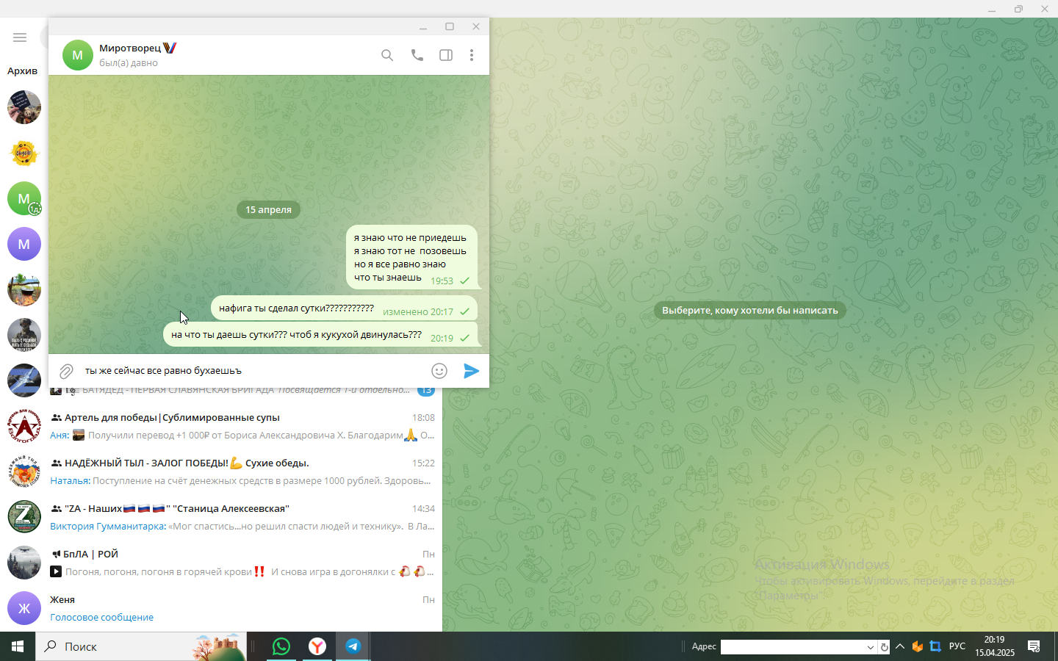
Task: Click the Telegram taskbar icon
Action: [x=353, y=646]
